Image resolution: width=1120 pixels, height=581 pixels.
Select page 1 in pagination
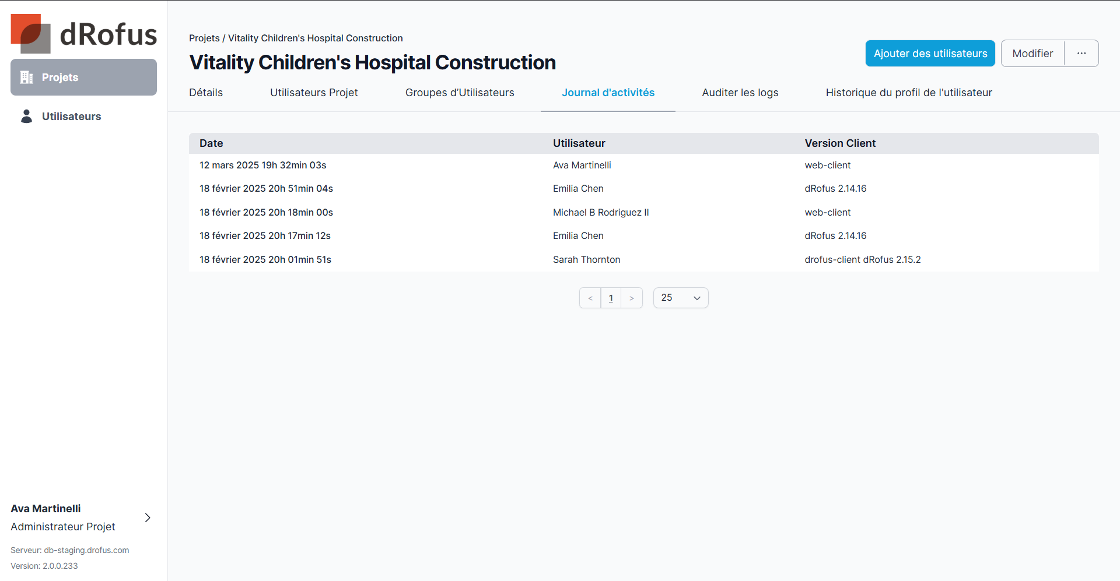tap(611, 298)
